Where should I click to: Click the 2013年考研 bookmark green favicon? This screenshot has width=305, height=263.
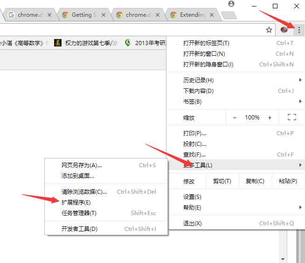128,43
